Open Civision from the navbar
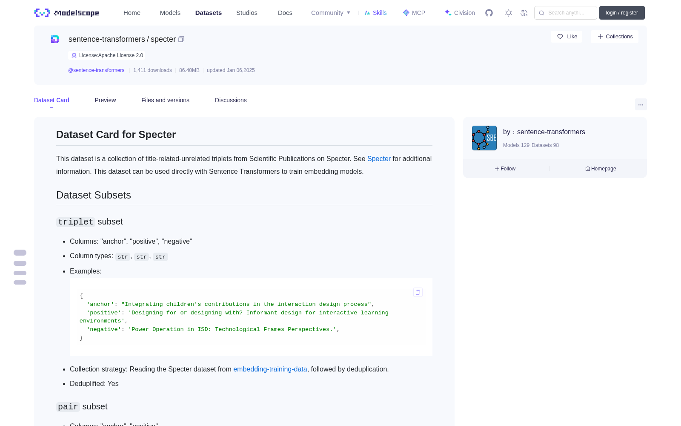Screen dimensions: 681x426 pos(459,13)
